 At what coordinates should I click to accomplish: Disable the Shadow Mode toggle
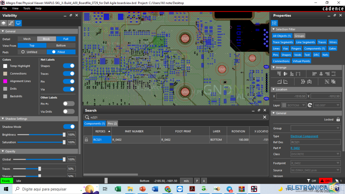(x=69, y=127)
